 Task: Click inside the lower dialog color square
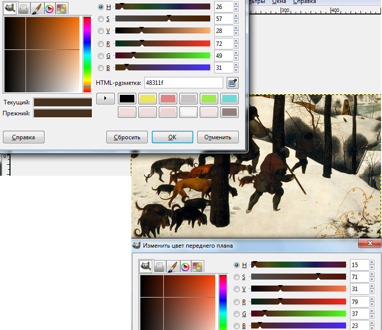(x=178, y=303)
